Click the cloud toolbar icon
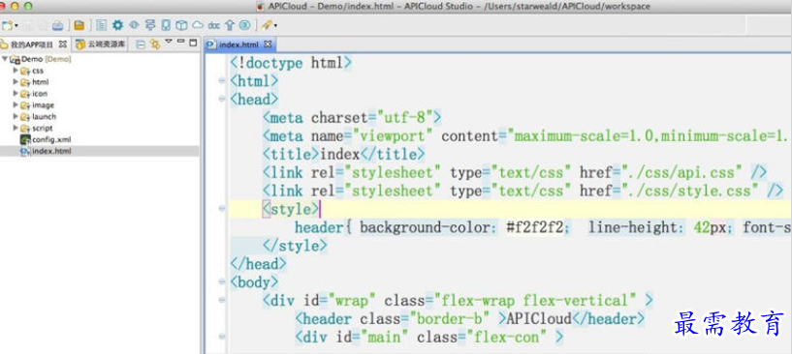The width and height of the screenshot is (792, 354). [198, 25]
